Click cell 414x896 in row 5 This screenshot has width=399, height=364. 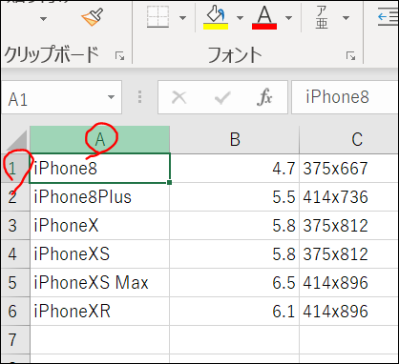[349, 283]
